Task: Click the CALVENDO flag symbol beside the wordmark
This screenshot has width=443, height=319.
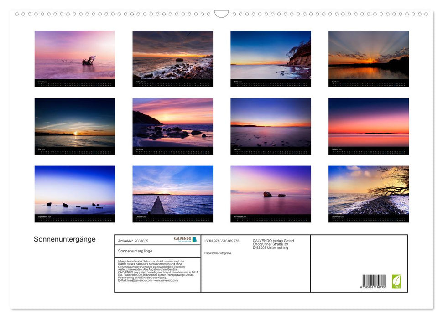Action: click(194, 239)
